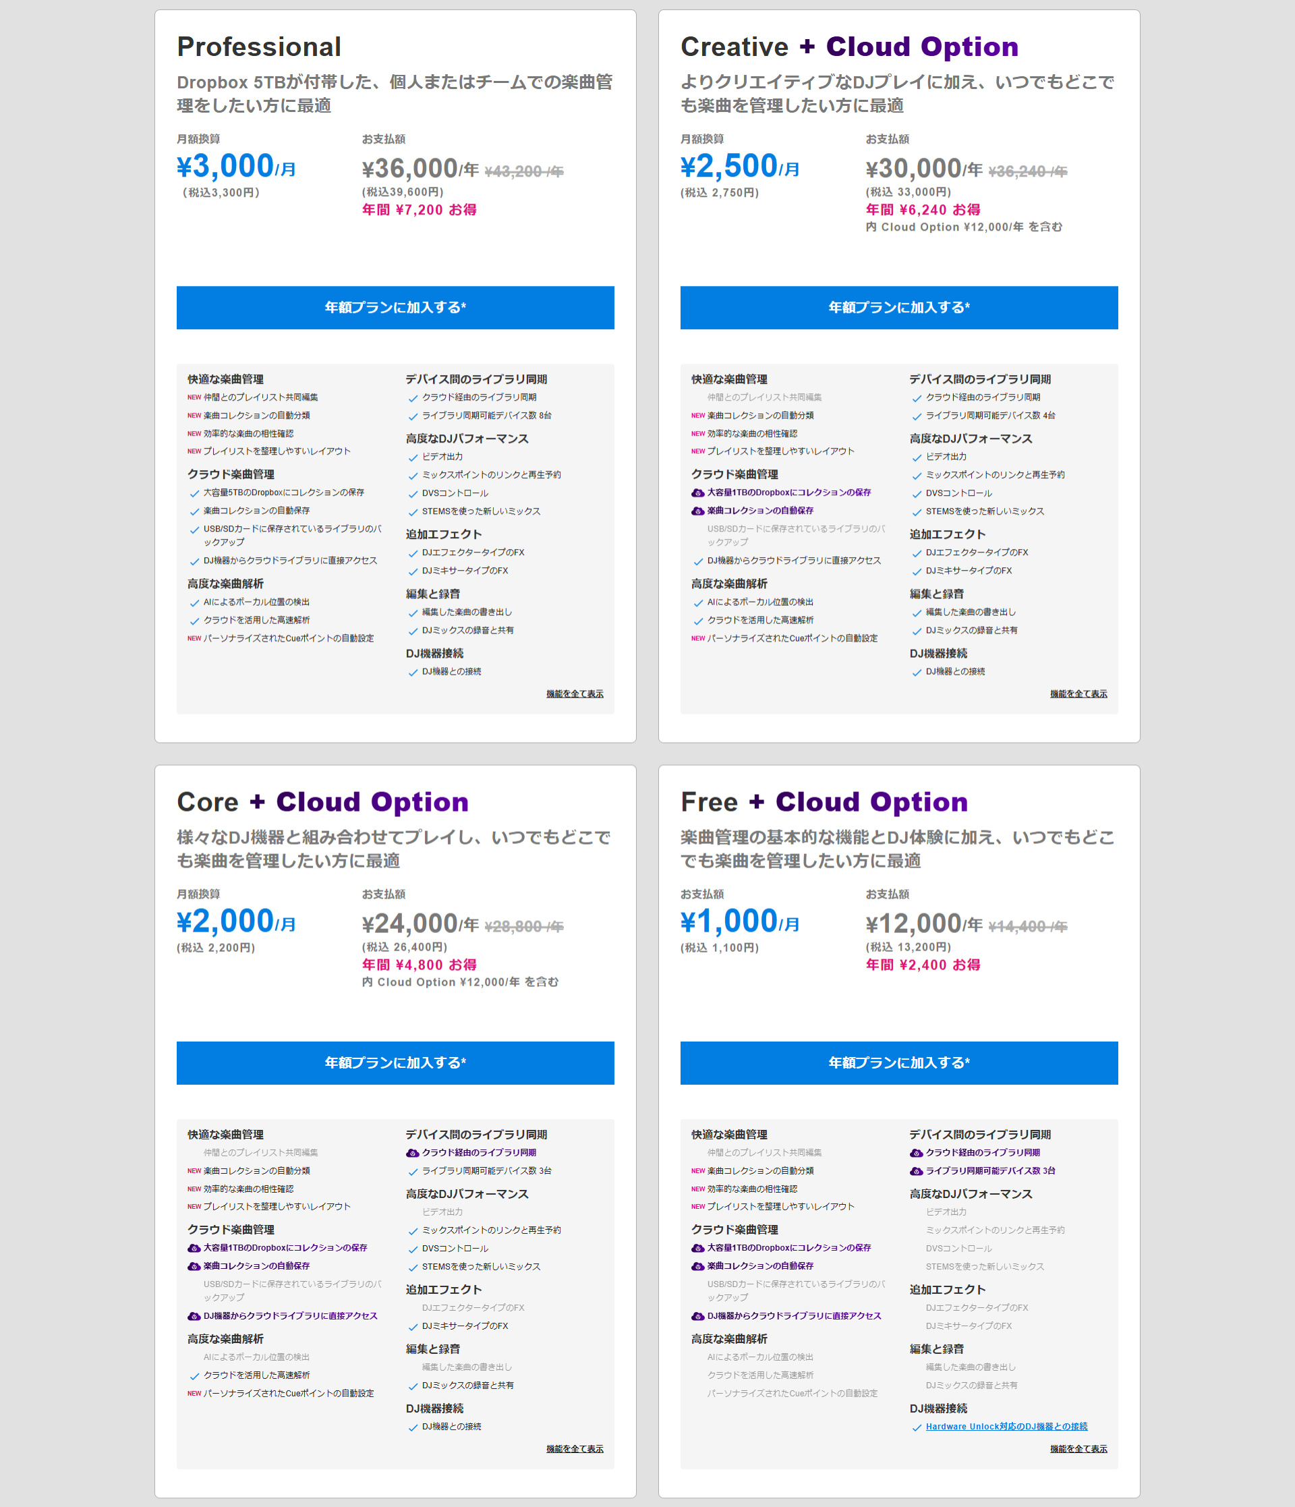
Task: Click Professional plan's 年額プランに加入する button
Action: click(395, 308)
